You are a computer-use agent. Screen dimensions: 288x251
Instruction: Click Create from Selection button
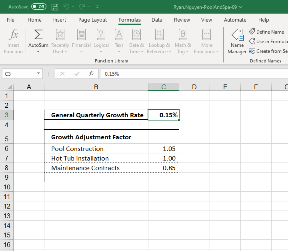point(268,51)
